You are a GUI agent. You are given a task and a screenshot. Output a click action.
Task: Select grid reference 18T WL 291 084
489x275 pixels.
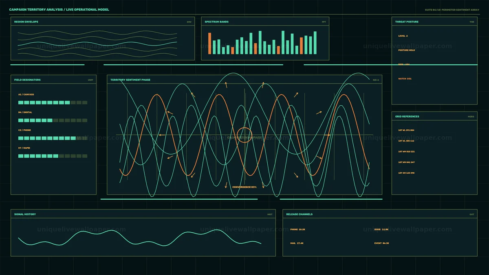tap(406, 130)
